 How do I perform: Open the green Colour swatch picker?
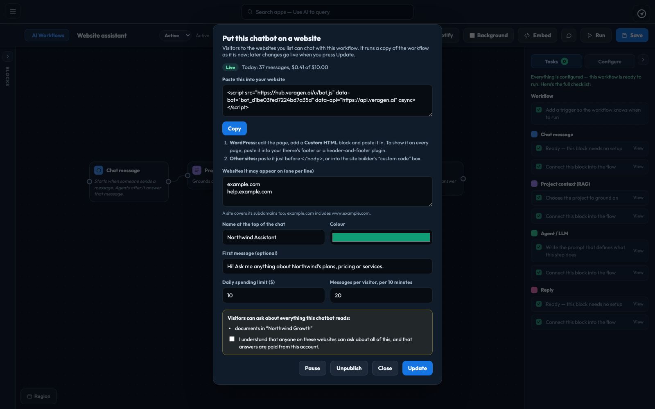(x=381, y=237)
